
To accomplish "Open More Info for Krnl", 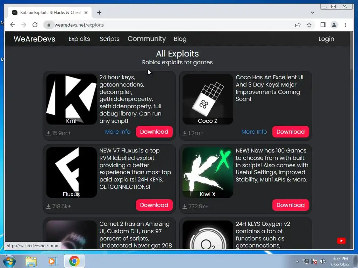I will (118, 132).
